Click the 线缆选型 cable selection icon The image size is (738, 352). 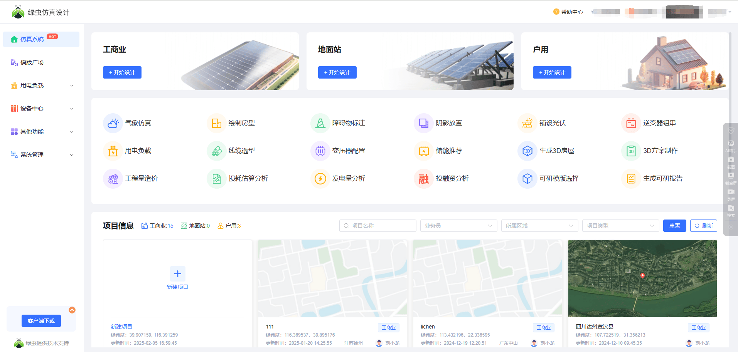click(x=217, y=151)
